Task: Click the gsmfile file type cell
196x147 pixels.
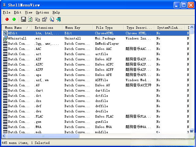Action: coord(101,122)
